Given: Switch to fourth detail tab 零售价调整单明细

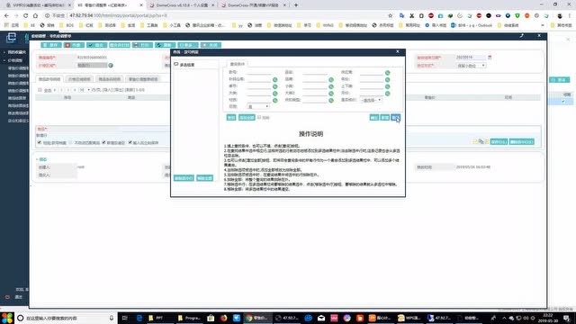Looking at the screenshot, I should tap(143, 79).
